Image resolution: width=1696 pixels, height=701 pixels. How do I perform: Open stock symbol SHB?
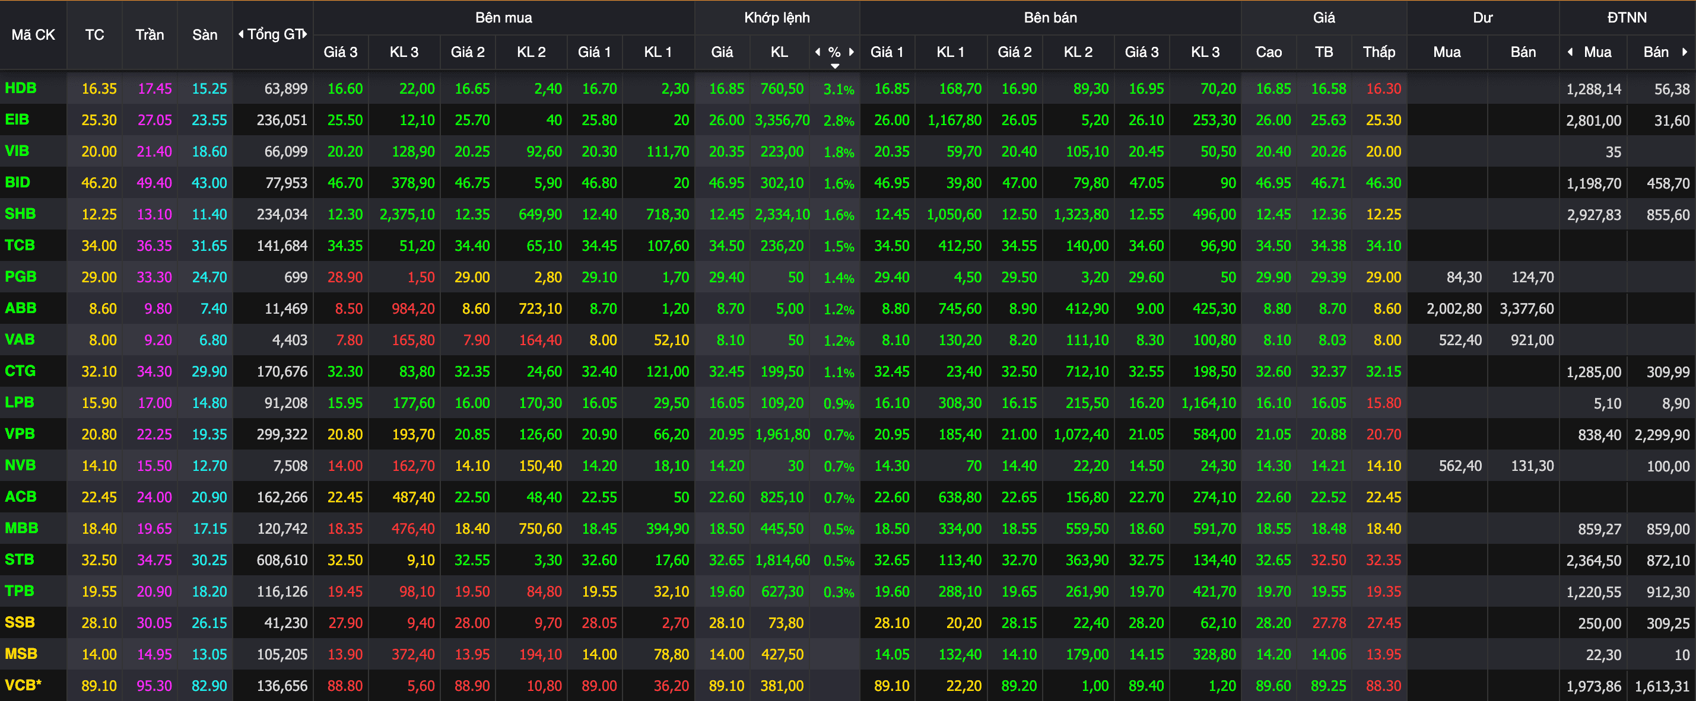[20, 214]
